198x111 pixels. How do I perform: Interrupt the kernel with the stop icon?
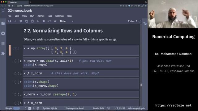(44, 21)
